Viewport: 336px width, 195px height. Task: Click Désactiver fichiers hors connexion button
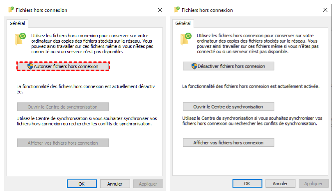(x=228, y=66)
